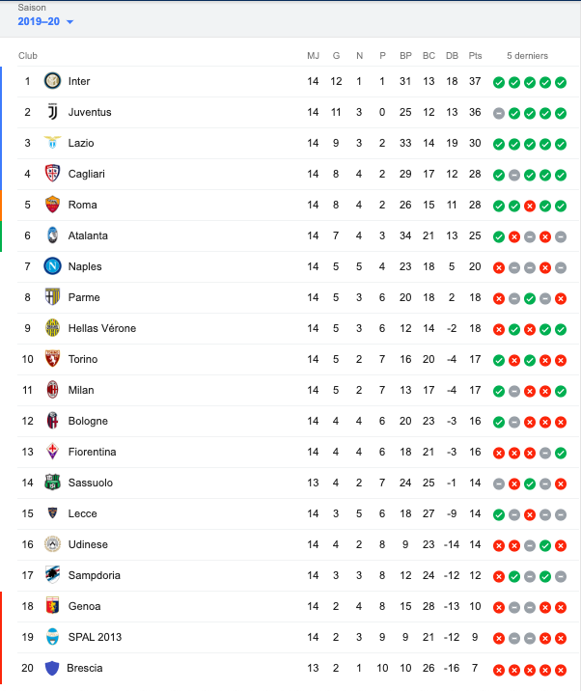Screen dimensions: 581x691
Task: Click the Sampdoria club logo
Action: tap(53, 575)
